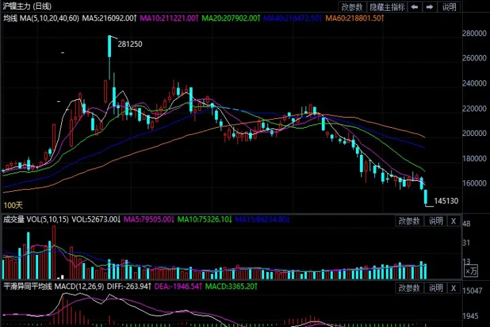Click the 100天 period label
Image resolution: width=490 pixels, height=327 pixels.
[12, 205]
